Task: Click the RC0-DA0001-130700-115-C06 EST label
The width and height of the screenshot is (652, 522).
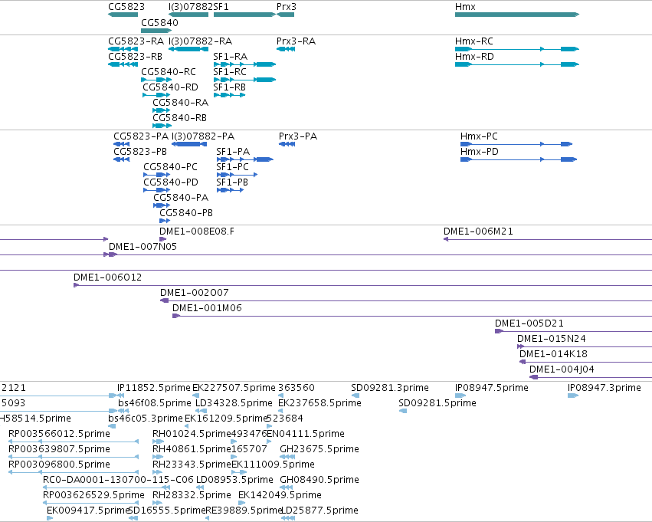Action: point(118,481)
